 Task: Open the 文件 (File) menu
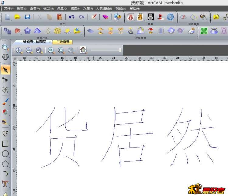coord(9,8)
